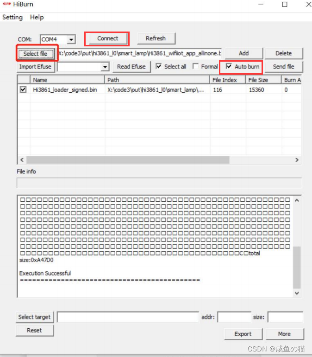Click table horizontal scrollbar left arrow

click(x=22, y=160)
